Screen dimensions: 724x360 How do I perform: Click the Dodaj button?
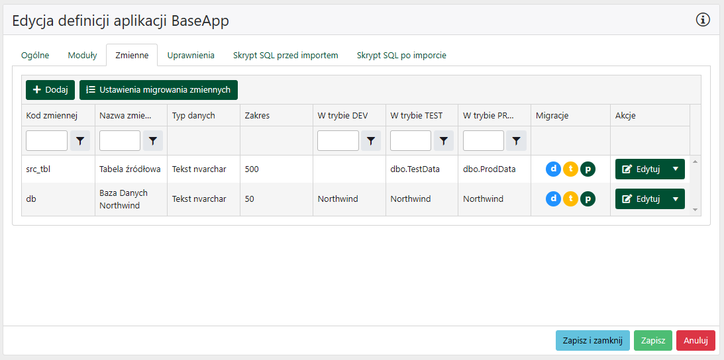coord(50,90)
